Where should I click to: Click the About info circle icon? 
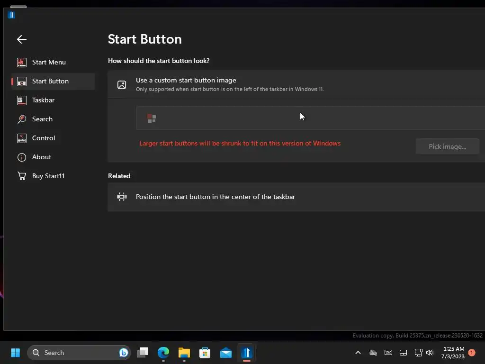[x=22, y=157]
